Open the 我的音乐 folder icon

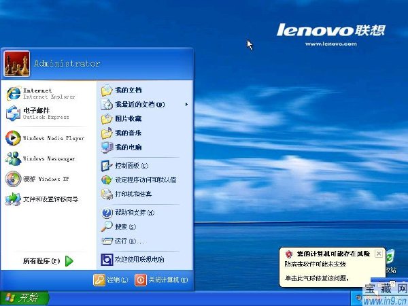(x=107, y=133)
